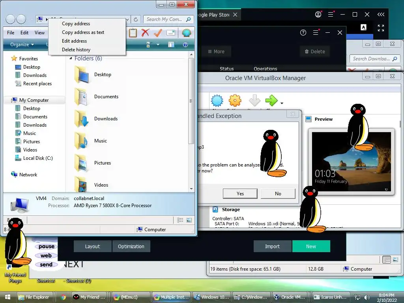The width and height of the screenshot is (404, 303).
Task: Open Chrome from the taskbar
Action: pos(63,297)
